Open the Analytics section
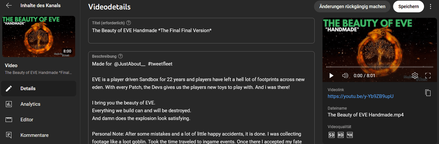The height and width of the screenshot is (144, 439). click(x=30, y=104)
